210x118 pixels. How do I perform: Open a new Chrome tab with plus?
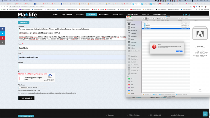click(205, 4)
